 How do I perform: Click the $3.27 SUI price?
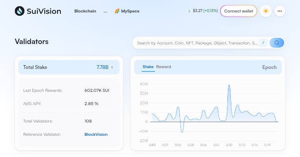197,11
